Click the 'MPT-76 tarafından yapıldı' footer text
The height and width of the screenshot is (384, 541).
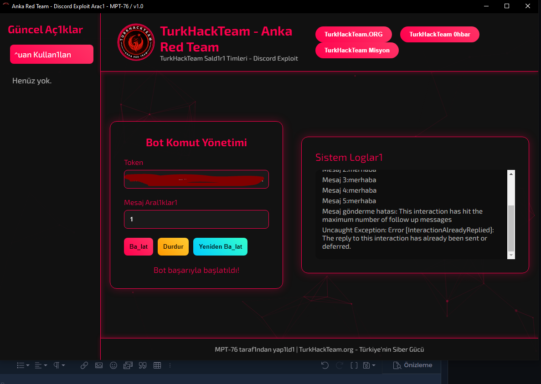(x=254, y=349)
